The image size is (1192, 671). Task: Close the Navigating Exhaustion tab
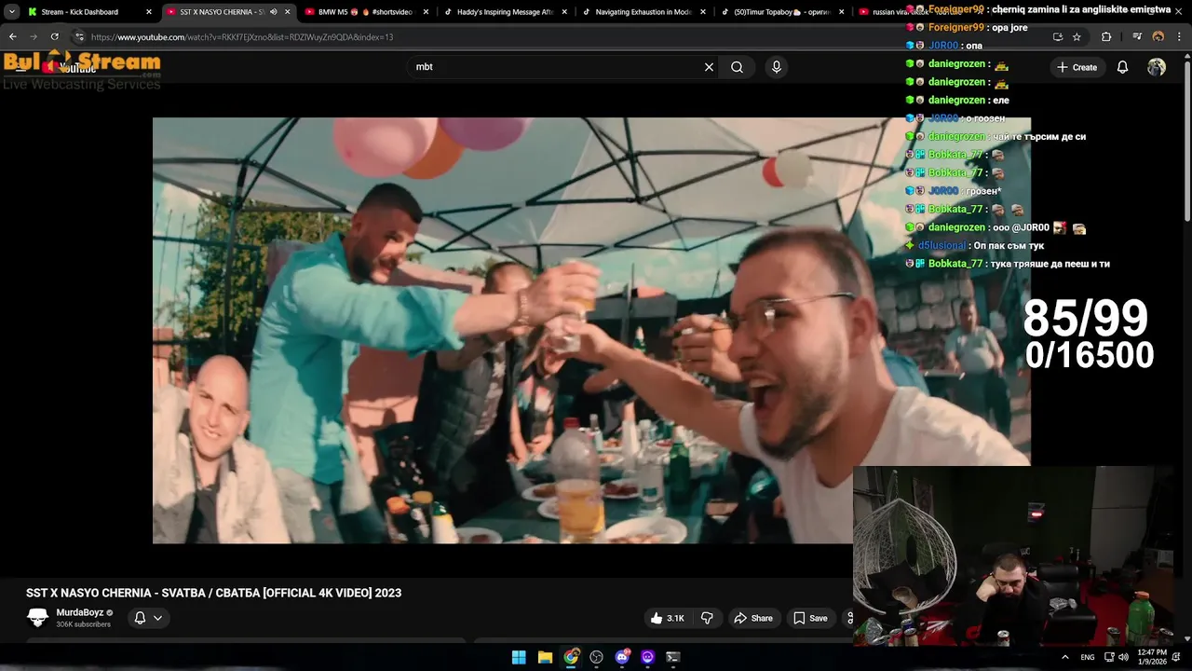tap(704, 12)
